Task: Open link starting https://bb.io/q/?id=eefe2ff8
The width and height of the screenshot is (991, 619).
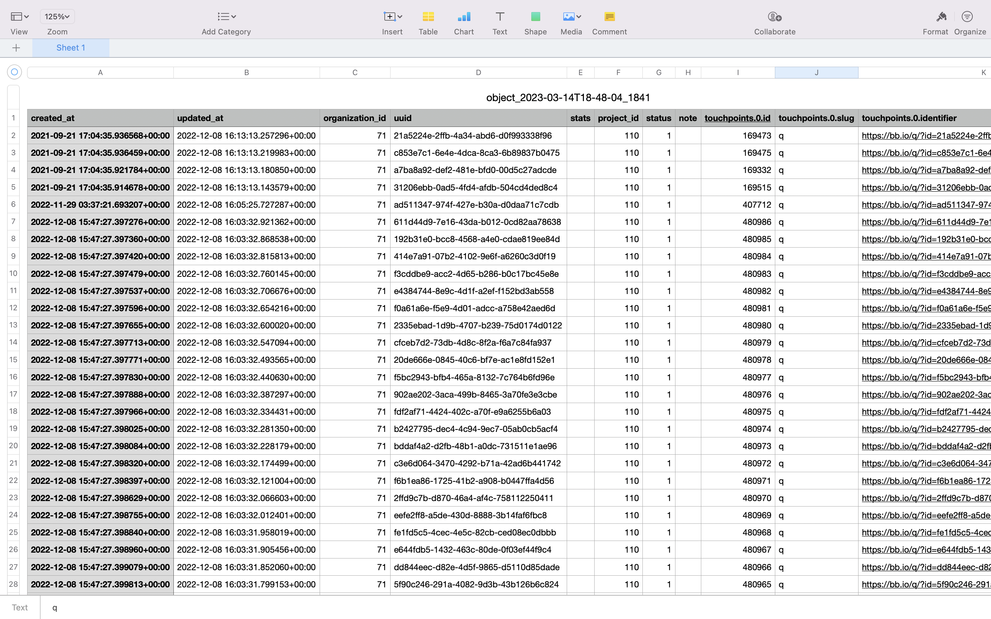Action: click(x=926, y=515)
